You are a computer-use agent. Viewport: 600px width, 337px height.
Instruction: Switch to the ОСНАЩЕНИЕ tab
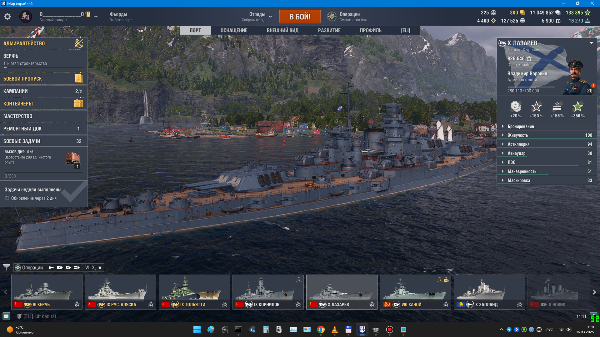pyautogui.click(x=234, y=30)
